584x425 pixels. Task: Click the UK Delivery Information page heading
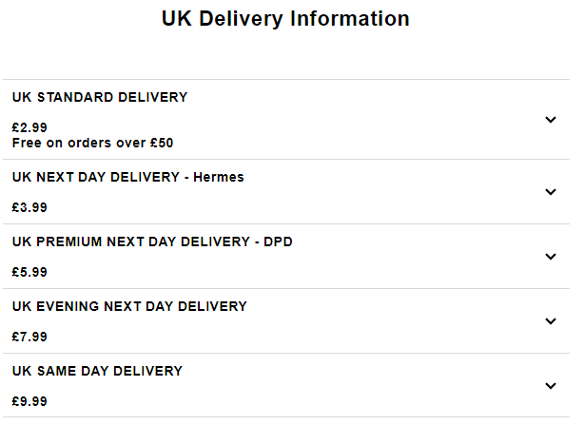point(285,19)
